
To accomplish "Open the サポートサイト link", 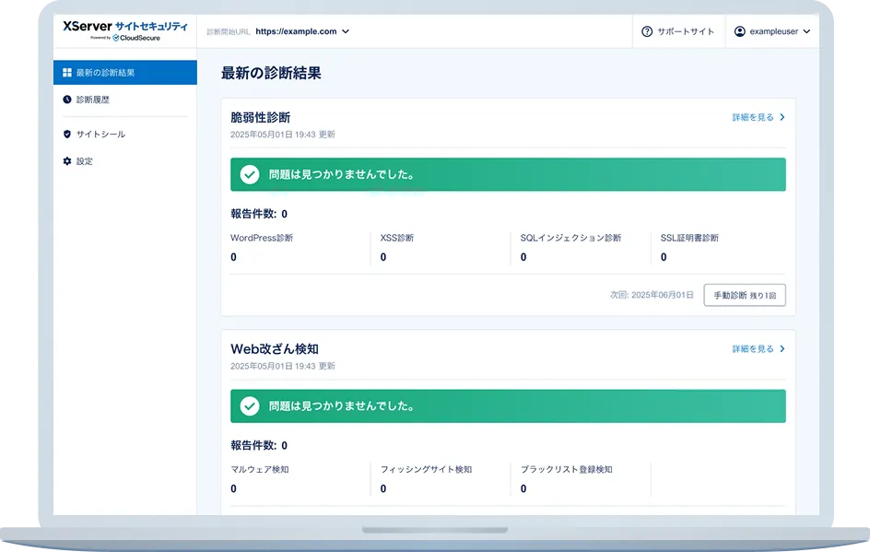I will pos(678,31).
